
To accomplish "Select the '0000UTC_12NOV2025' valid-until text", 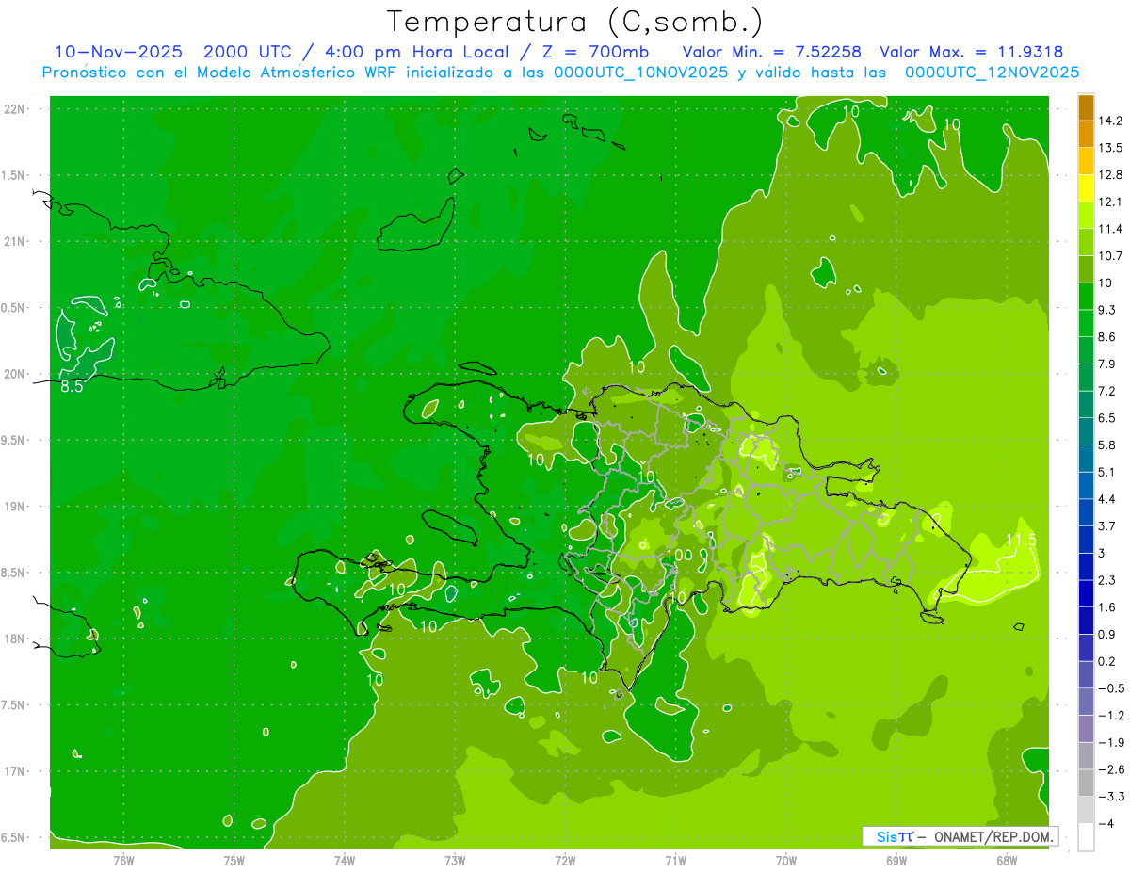I will tap(992, 73).
